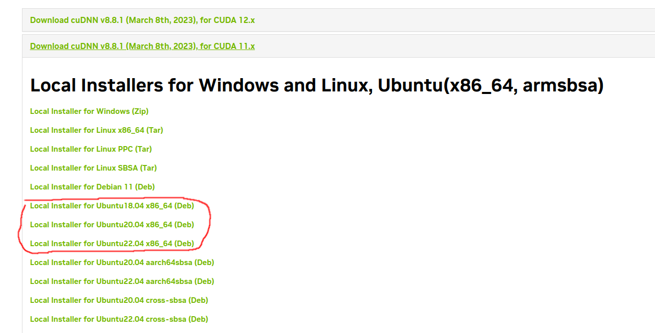Screen dimensions: 655x333
Task: Select the Ubuntu22.04 x86_64 Deb installer
Action: tap(112, 243)
